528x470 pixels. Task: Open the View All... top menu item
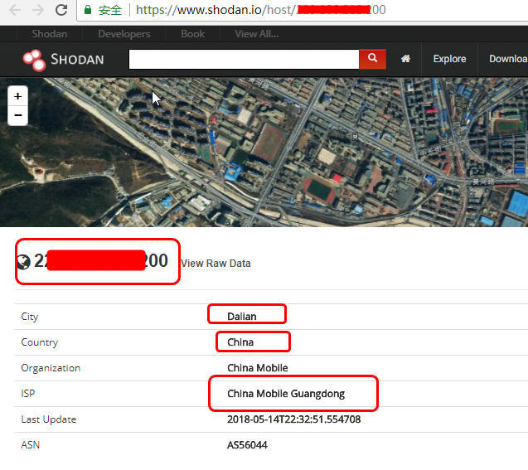(257, 34)
